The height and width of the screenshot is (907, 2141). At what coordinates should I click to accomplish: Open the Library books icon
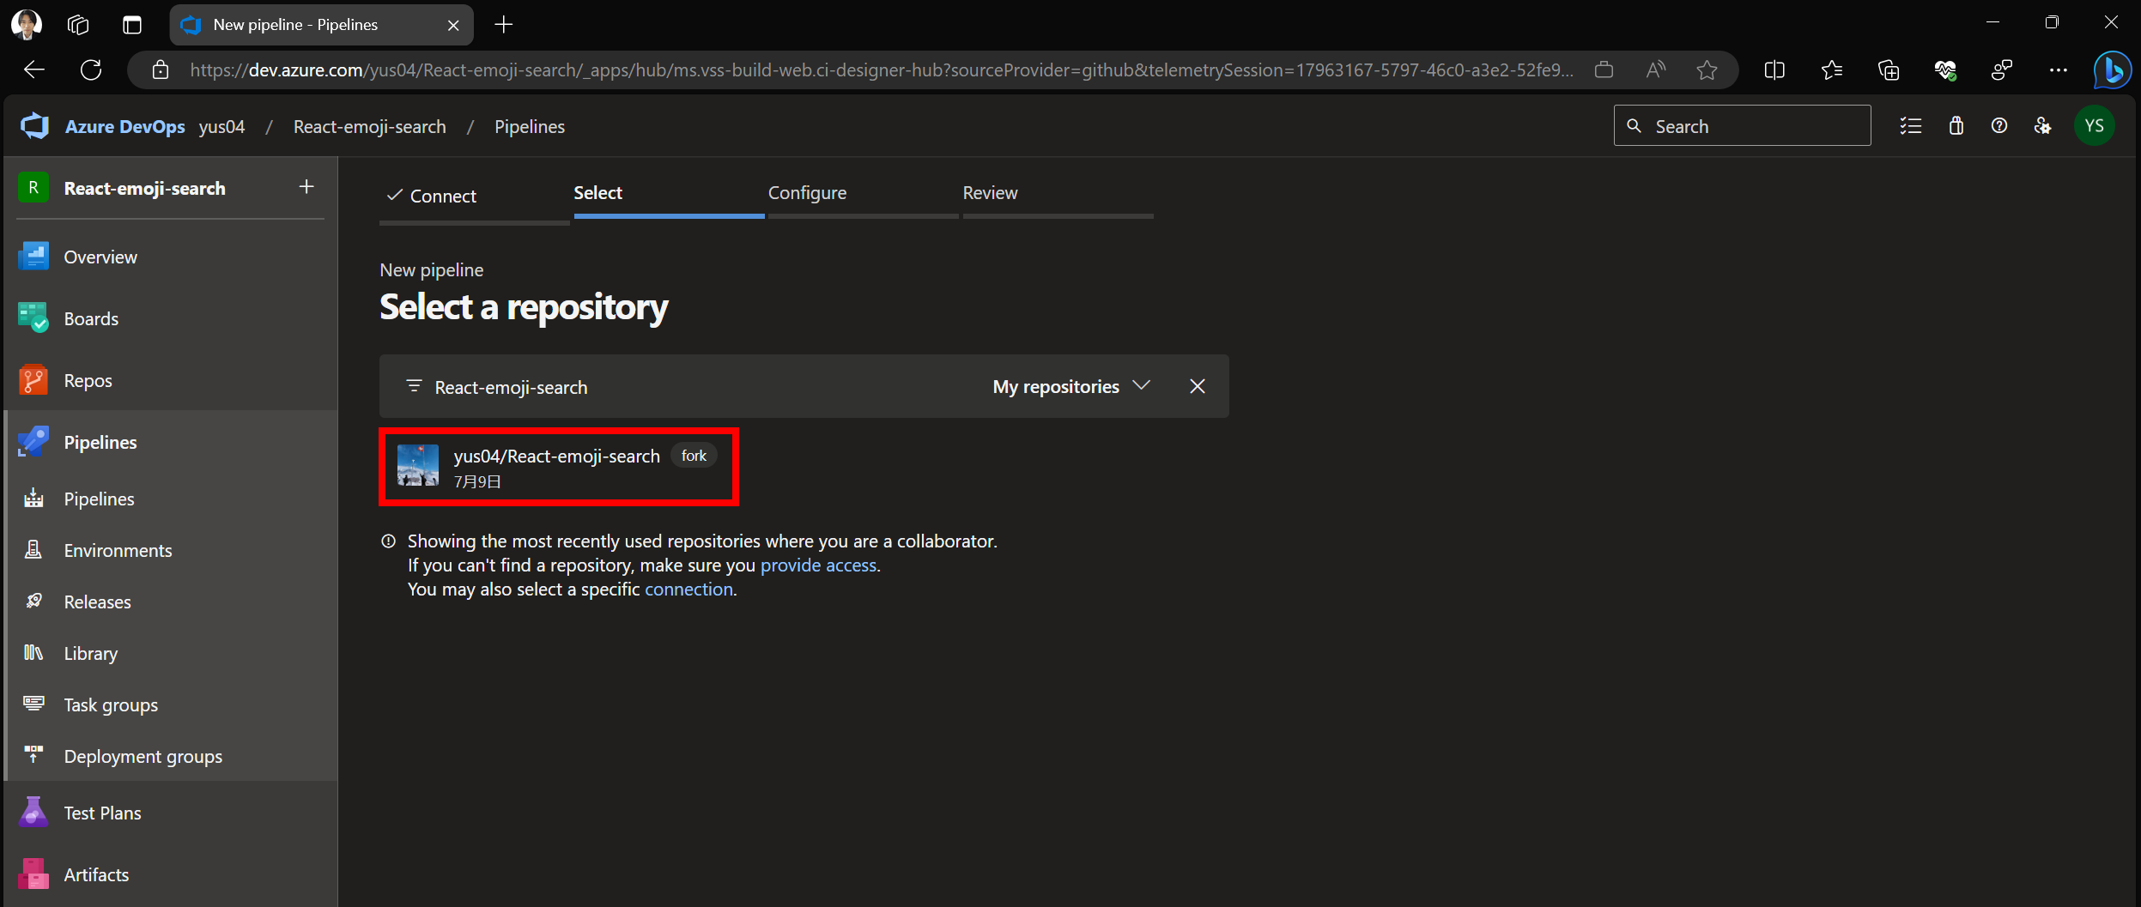point(33,653)
